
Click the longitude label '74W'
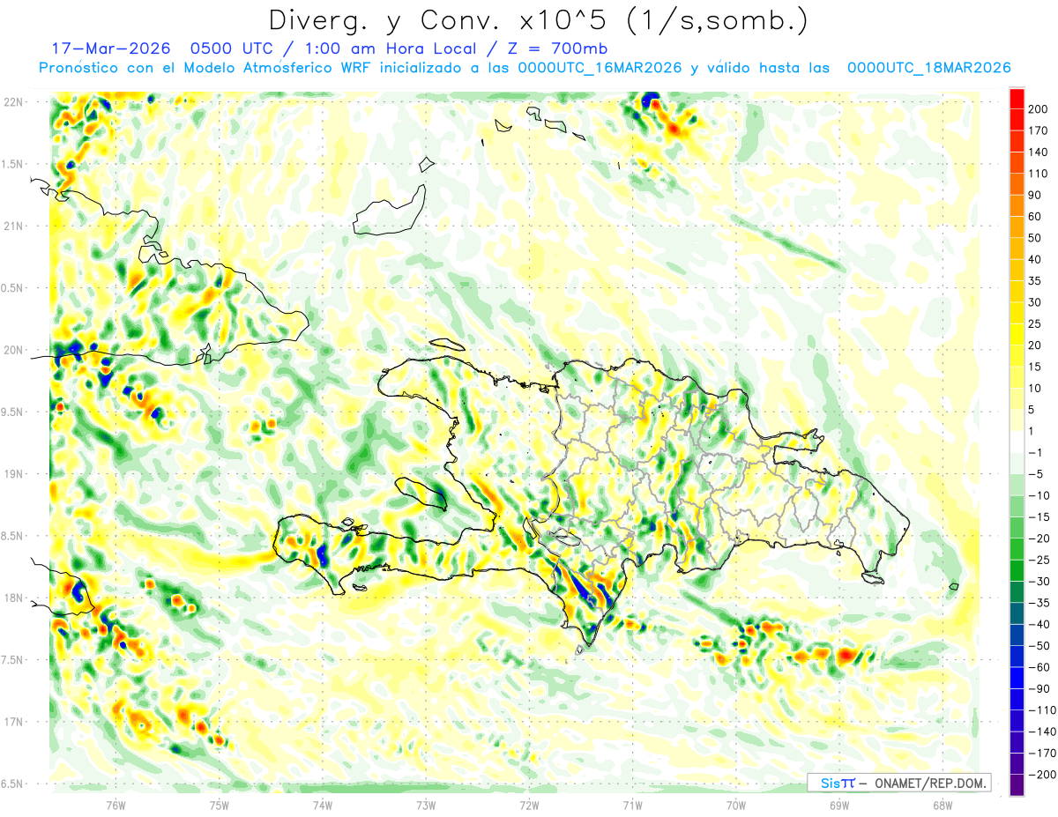[x=322, y=806]
